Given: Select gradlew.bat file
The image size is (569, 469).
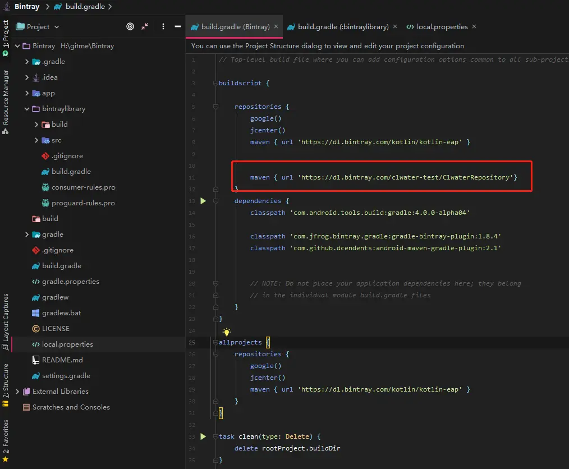Looking at the screenshot, I should pyautogui.click(x=56, y=313).
